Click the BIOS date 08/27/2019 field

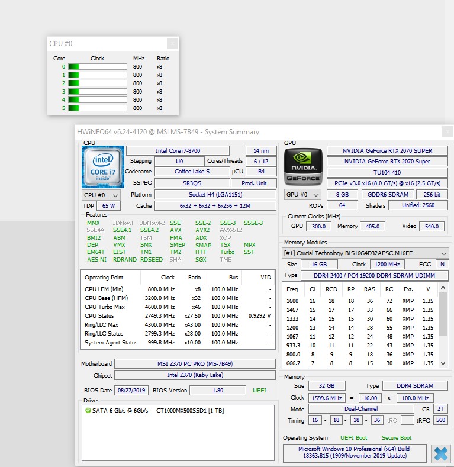[x=131, y=391]
